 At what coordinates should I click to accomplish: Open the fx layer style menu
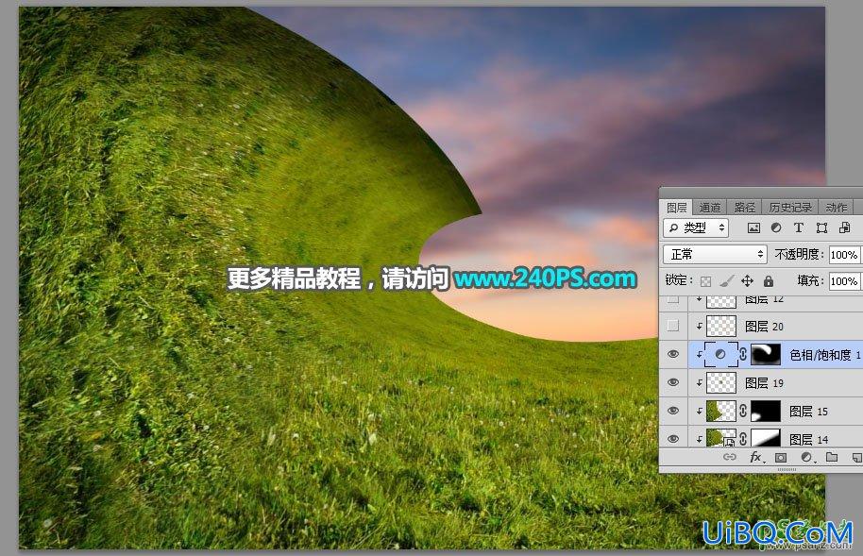[x=756, y=457]
